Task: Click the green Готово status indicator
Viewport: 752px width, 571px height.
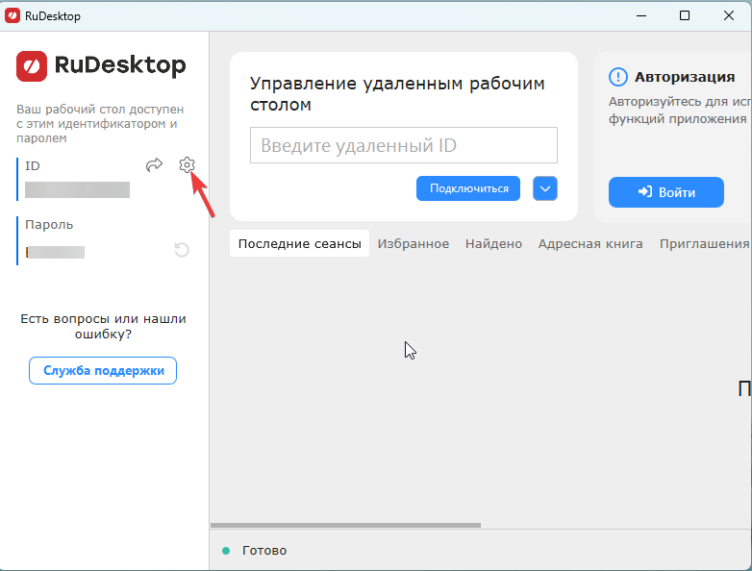Action: [x=226, y=551]
